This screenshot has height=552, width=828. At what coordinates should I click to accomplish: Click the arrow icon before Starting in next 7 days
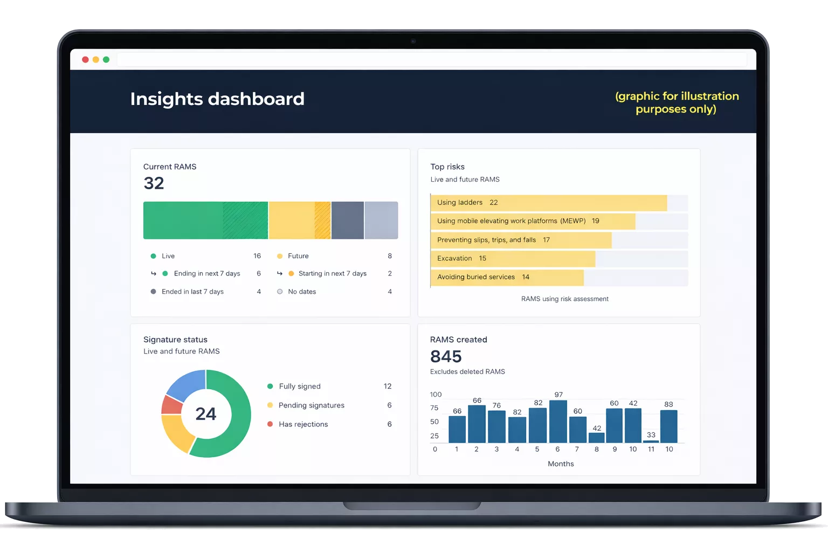point(280,274)
